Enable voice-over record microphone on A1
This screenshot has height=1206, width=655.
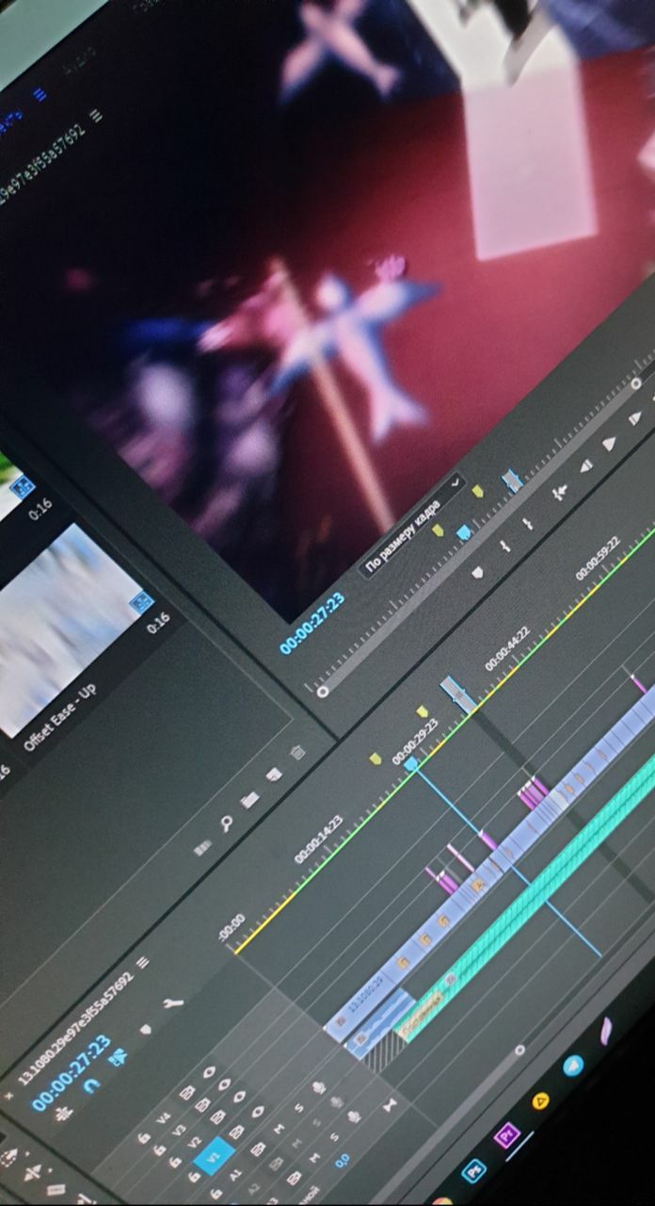(318, 1087)
